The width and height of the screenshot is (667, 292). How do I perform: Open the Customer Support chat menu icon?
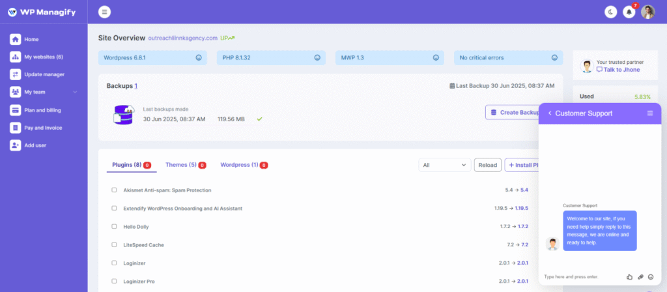pos(650,113)
